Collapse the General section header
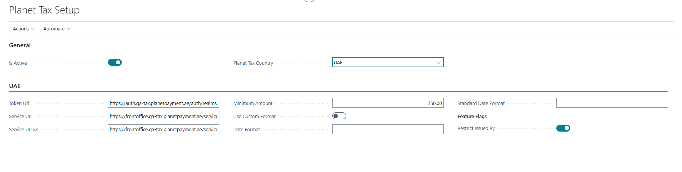This screenshot has width=682, height=172. 20,45
